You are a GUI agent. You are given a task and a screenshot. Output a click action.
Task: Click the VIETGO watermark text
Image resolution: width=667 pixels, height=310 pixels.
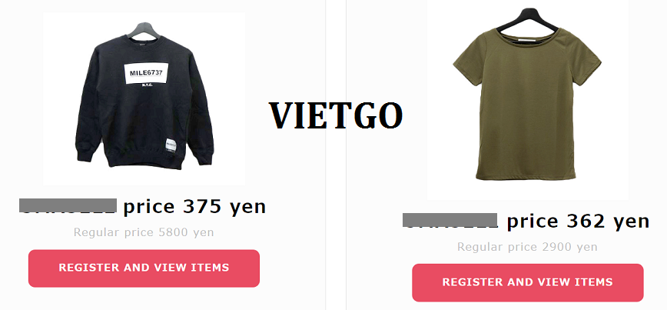336,116
